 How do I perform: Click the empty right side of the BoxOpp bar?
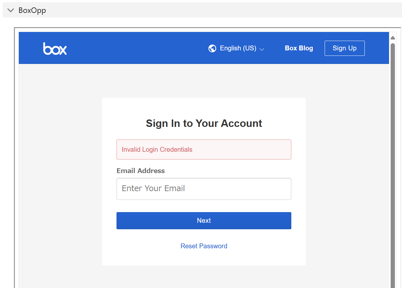pyautogui.click(x=227, y=10)
